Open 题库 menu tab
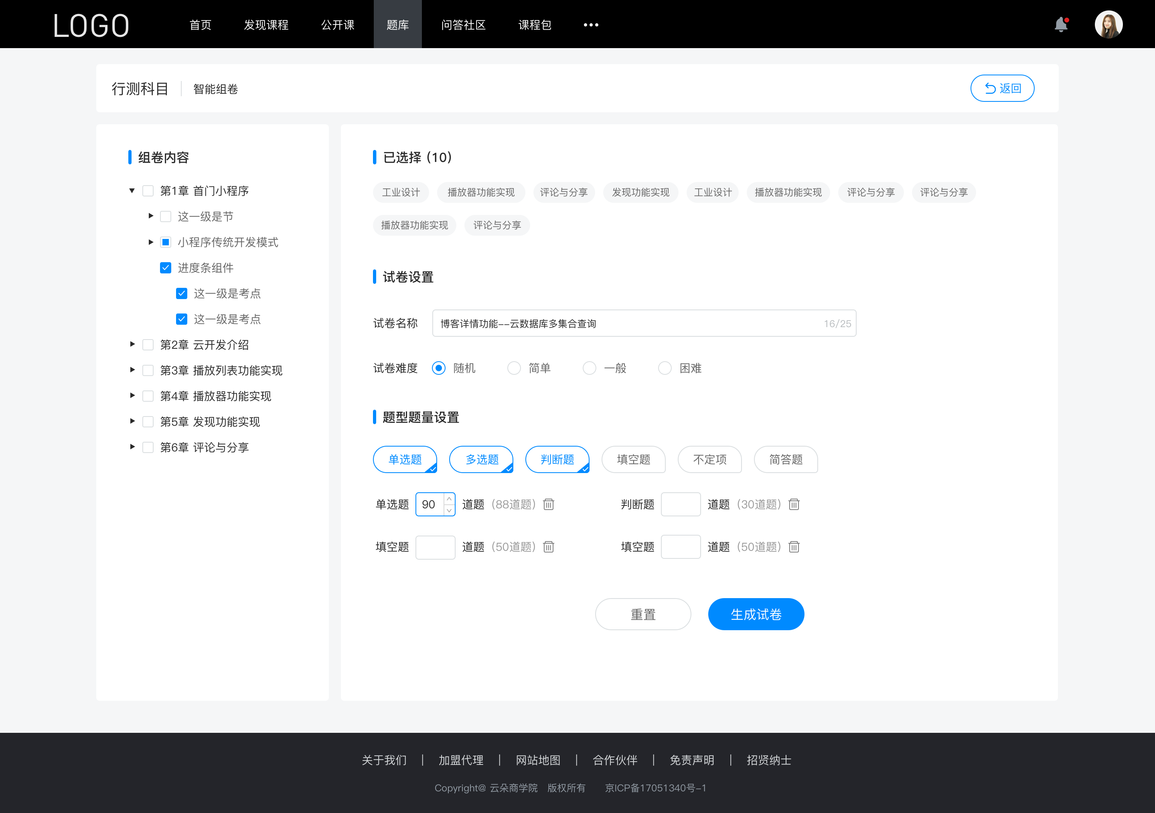 pyautogui.click(x=396, y=24)
